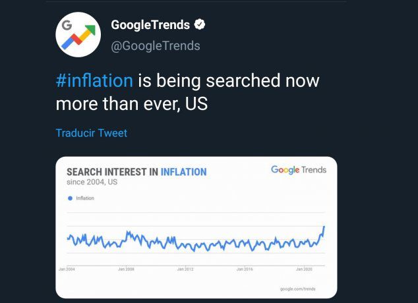This screenshot has height=303, width=418.
Task: Click the blue Inflation legend dot
Action: coord(70,198)
